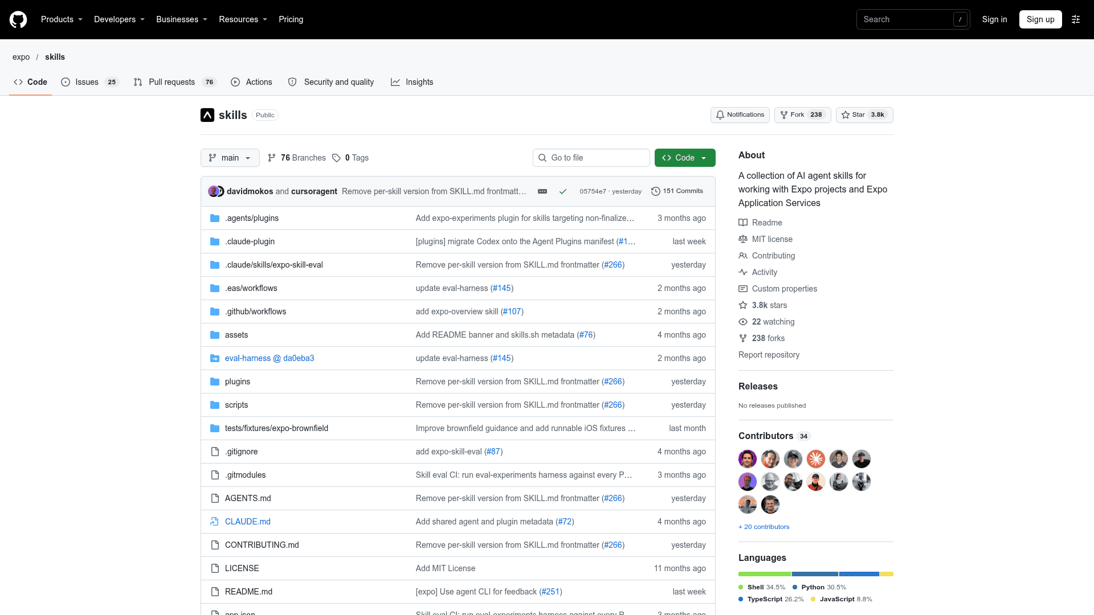Expand the main branch dropdown
This screenshot has height=615, width=1094.
(x=230, y=158)
